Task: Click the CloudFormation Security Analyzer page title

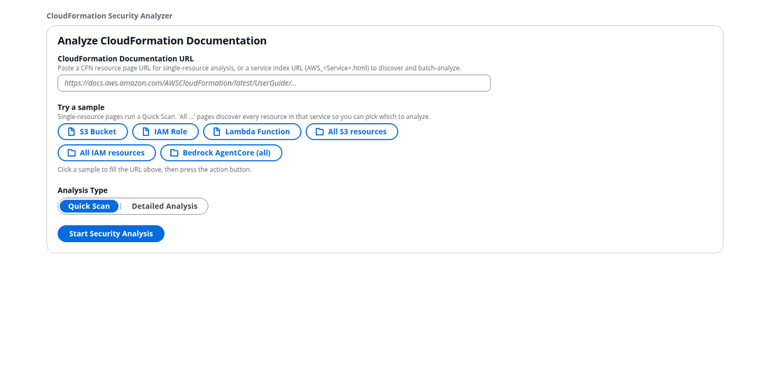Action: (109, 15)
